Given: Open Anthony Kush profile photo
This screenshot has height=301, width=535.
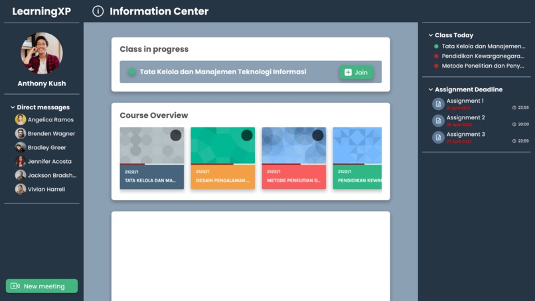Looking at the screenshot, I should [x=42, y=53].
